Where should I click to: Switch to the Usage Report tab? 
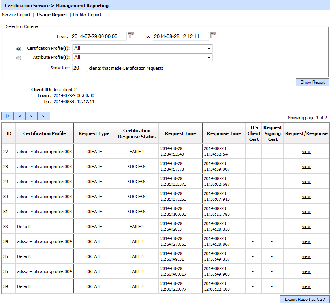pos(52,15)
